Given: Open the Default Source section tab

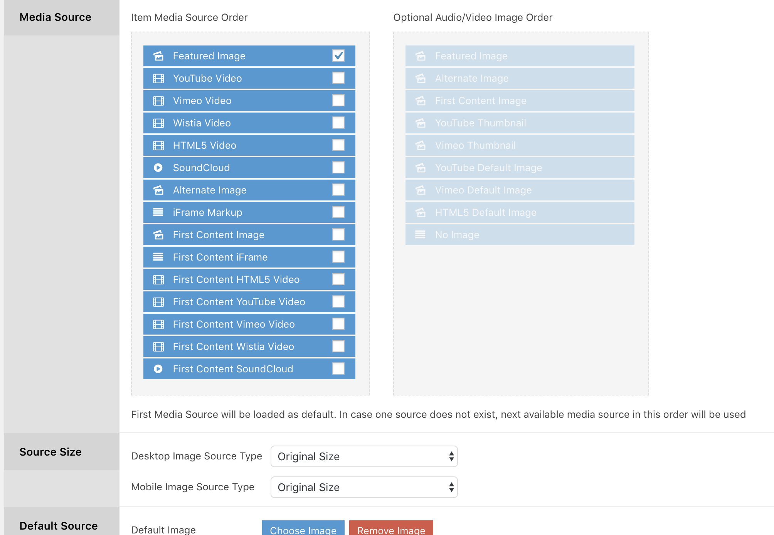Looking at the screenshot, I should pos(59,526).
